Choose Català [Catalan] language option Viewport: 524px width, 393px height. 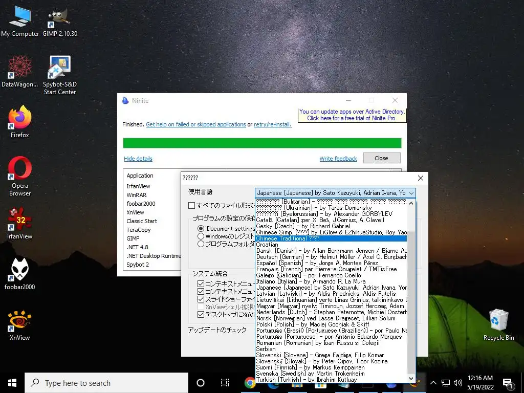(x=331, y=220)
